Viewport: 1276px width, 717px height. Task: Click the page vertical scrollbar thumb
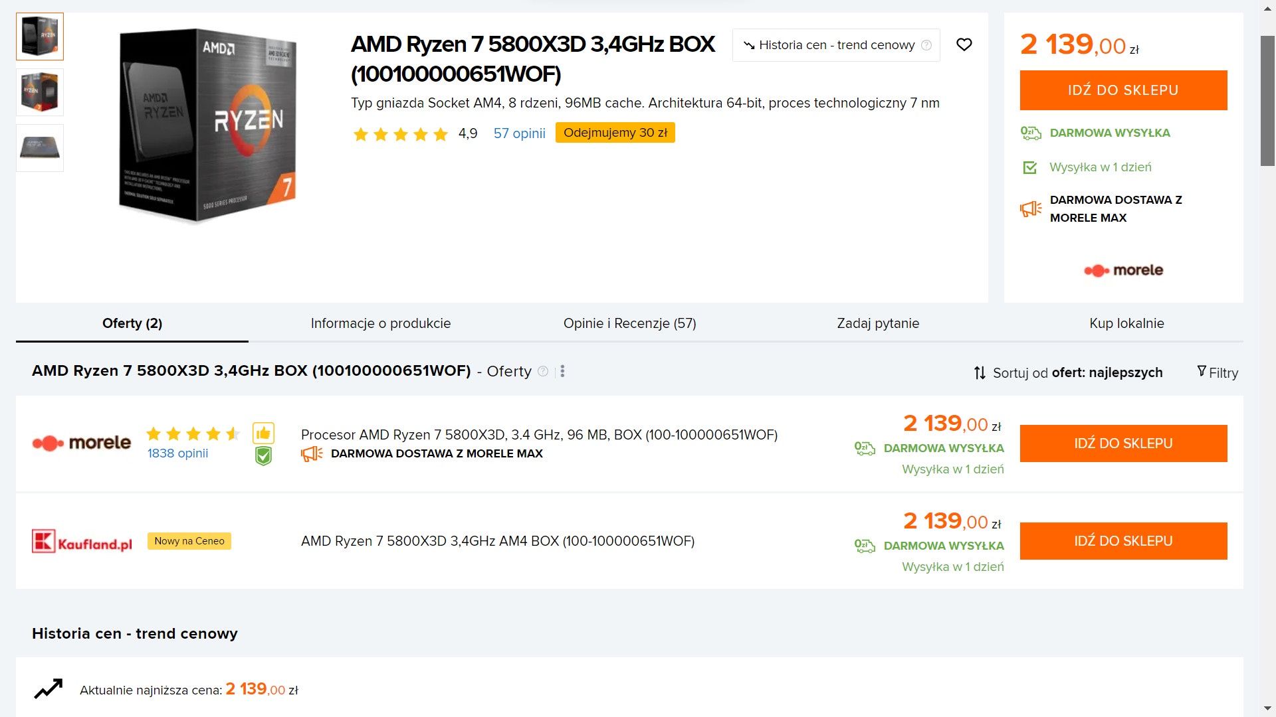tap(1267, 100)
